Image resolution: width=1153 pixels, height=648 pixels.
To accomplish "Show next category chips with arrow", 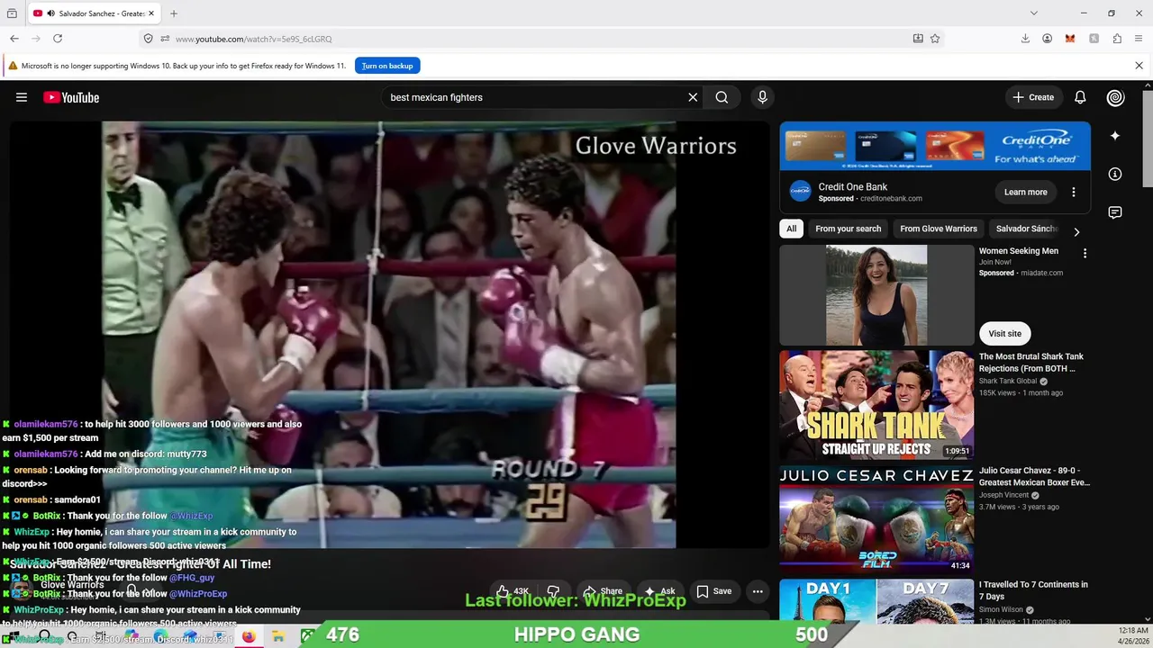I will 1076,231.
